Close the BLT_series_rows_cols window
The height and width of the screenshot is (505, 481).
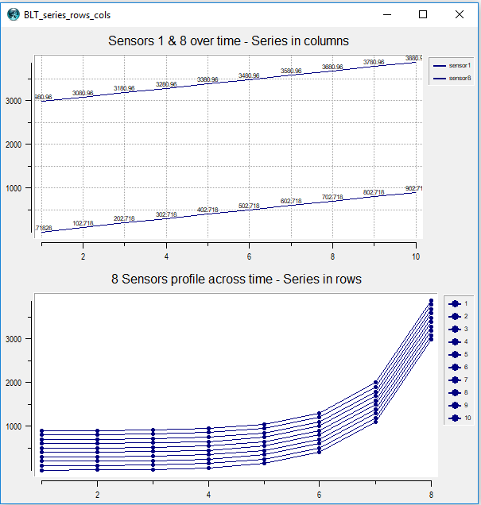(460, 14)
